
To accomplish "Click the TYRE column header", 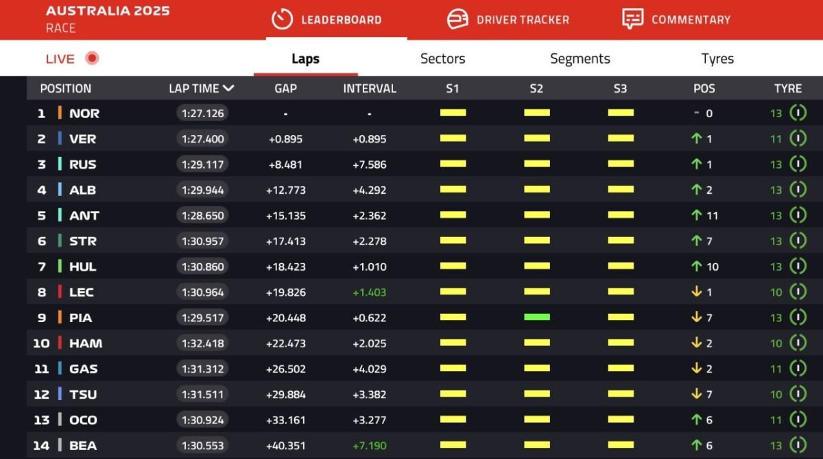I will click(x=788, y=88).
